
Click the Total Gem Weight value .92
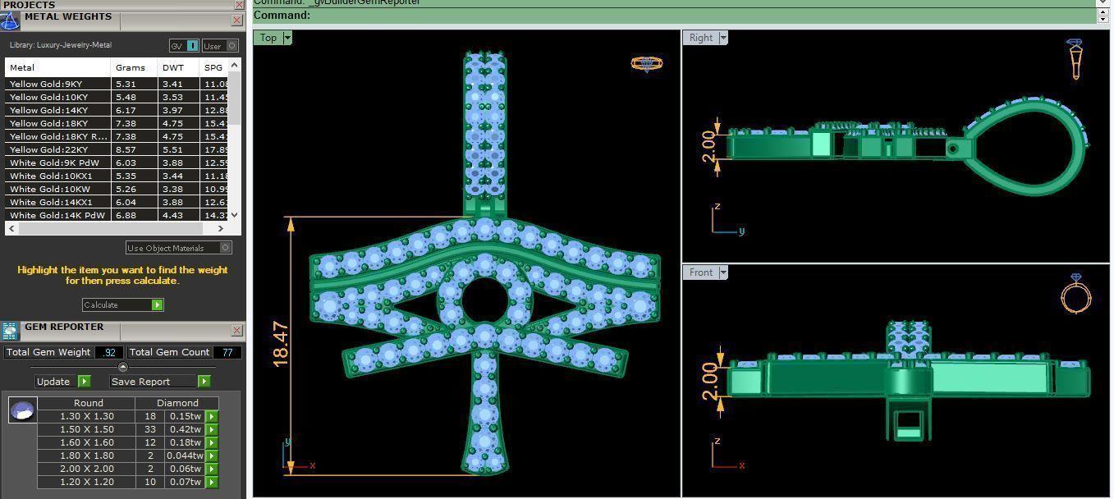tap(109, 352)
